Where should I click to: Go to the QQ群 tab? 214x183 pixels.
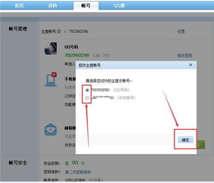[119, 6]
